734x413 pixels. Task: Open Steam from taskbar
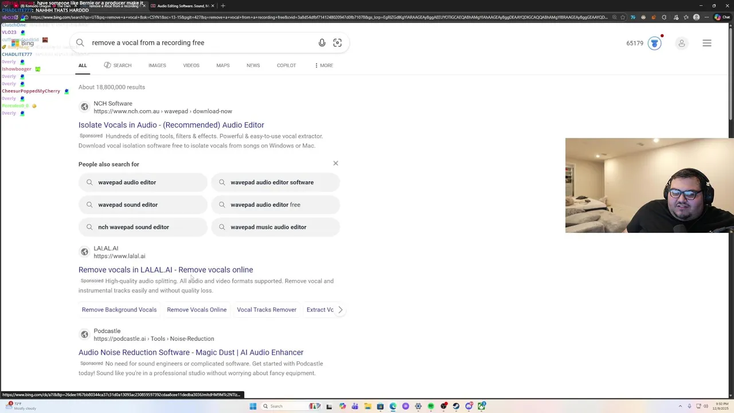456,406
